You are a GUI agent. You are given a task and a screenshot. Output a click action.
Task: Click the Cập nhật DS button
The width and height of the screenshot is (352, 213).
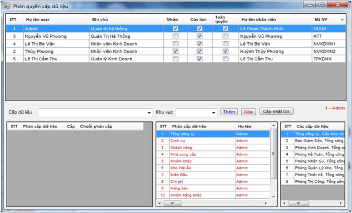[276, 111]
